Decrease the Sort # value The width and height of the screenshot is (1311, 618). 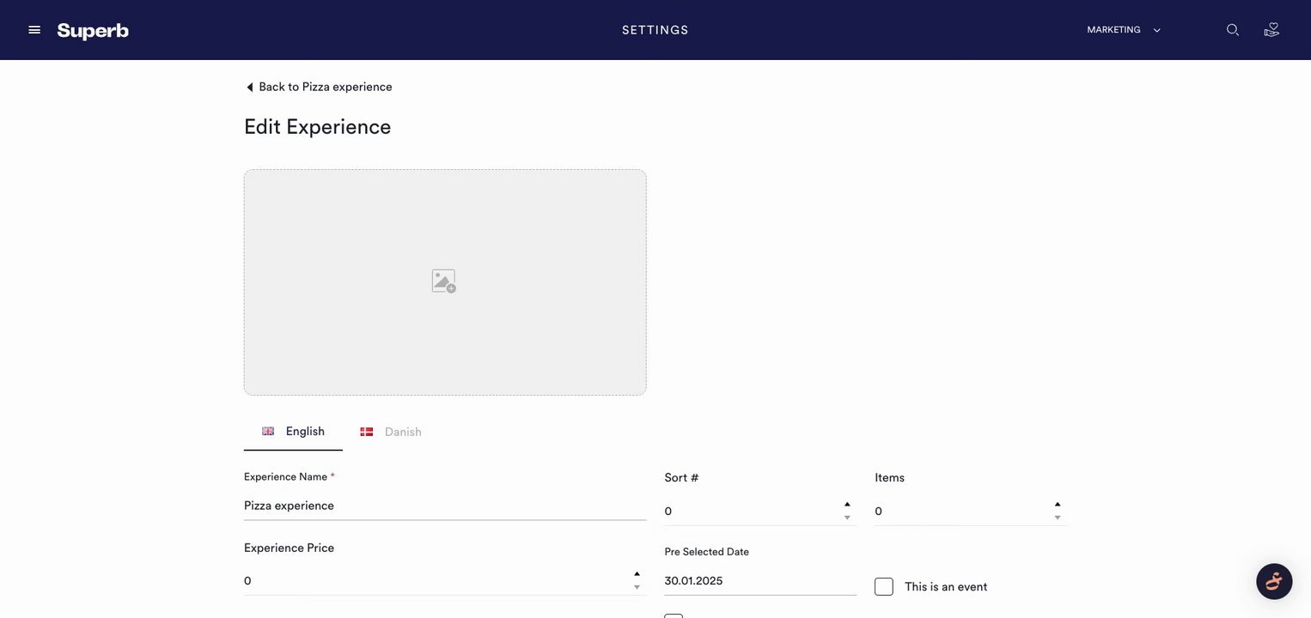coord(847,518)
